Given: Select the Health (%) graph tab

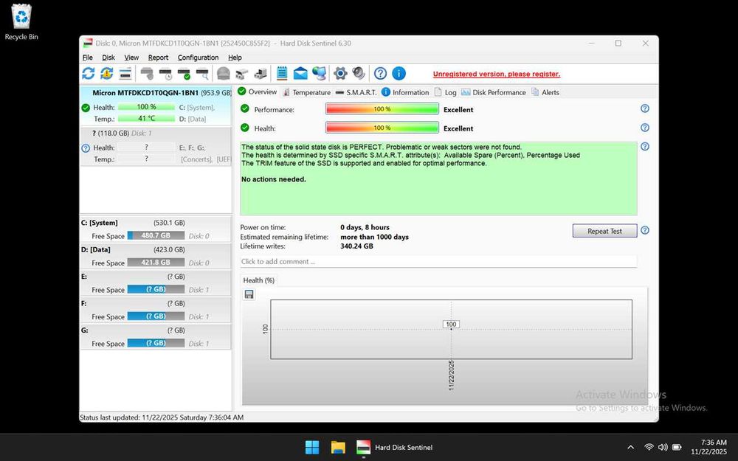Looking at the screenshot, I should (x=259, y=280).
